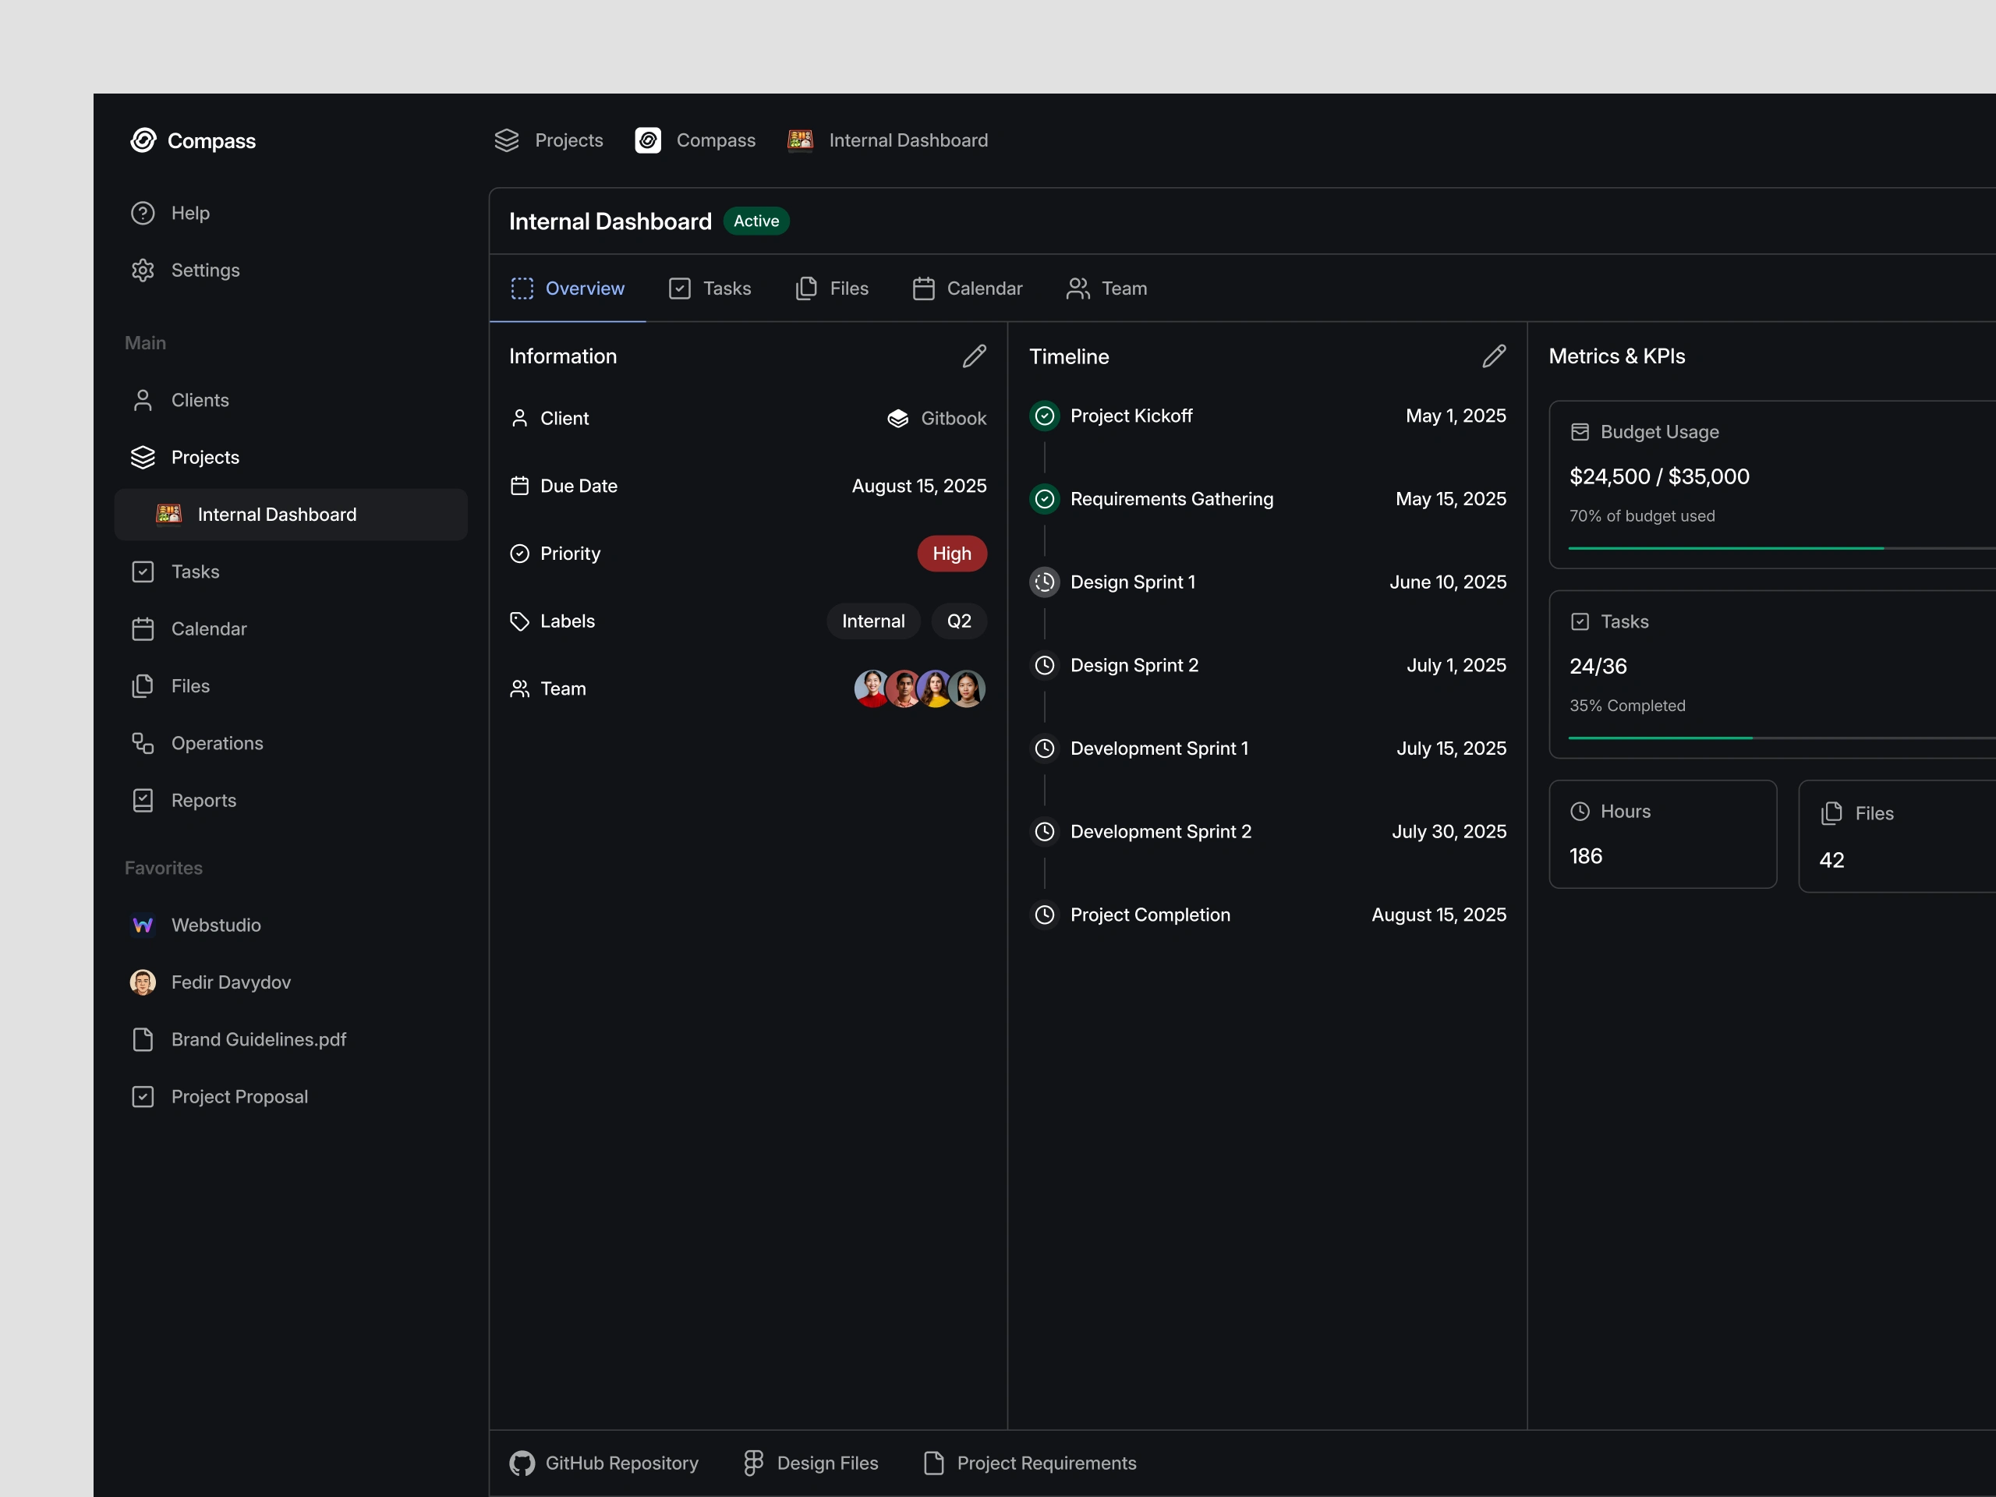Open Project Requirements document link
Image resolution: width=1996 pixels, height=1497 pixels.
1030,1463
